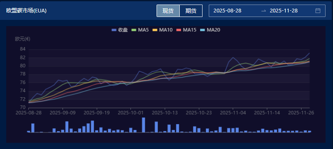Edit the start date 2025-08-28 field
The height and width of the screenshot is (149, 333).
227,11
